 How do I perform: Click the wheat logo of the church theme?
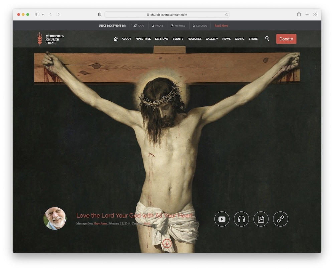tap(40, 39)
